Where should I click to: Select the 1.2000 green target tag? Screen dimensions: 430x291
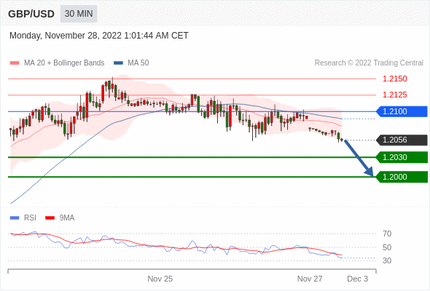point(402,177)
